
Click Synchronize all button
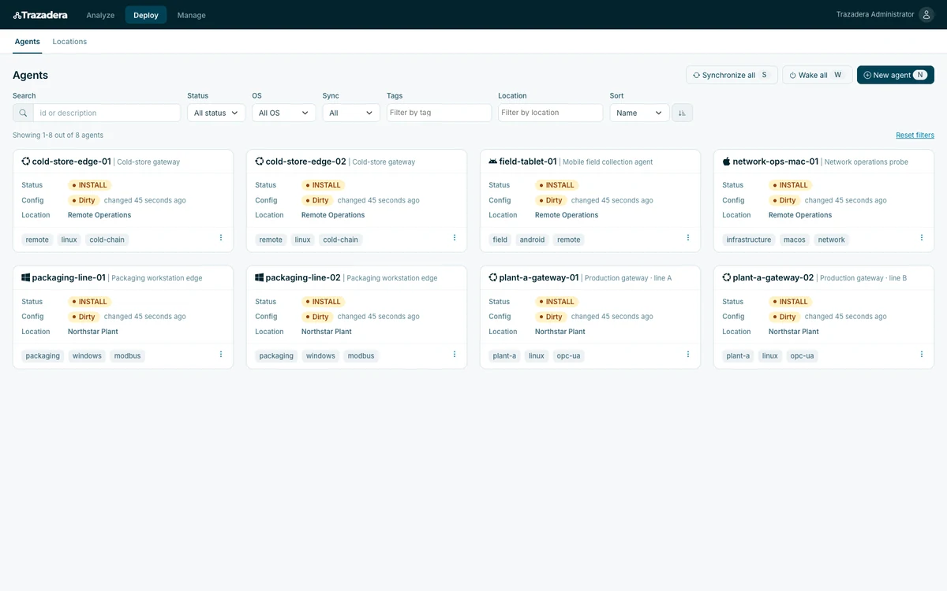[732, 75]
